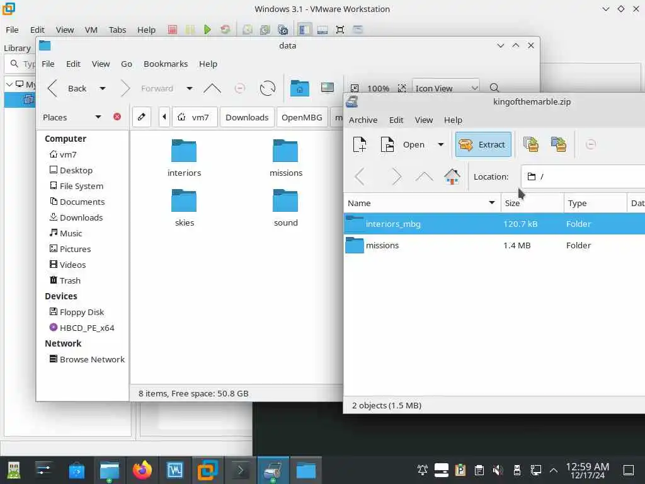Click the clock showing 12:59 AM
The width and height of the screenshot is (645, 484).
(x=588, y=470)
